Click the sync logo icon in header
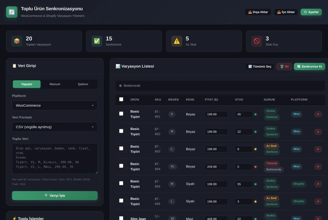The image size is (328, 220). click(x=12, y=12)
